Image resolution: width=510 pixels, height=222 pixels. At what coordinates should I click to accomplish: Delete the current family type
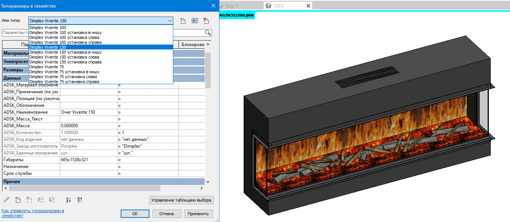pyautogui.click(x=206, y=21)
